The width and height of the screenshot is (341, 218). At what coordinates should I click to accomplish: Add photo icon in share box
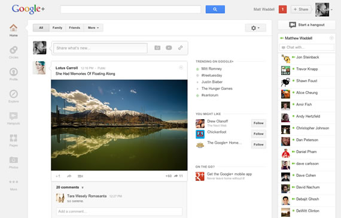pyautogui.click(x=157, y=48)
